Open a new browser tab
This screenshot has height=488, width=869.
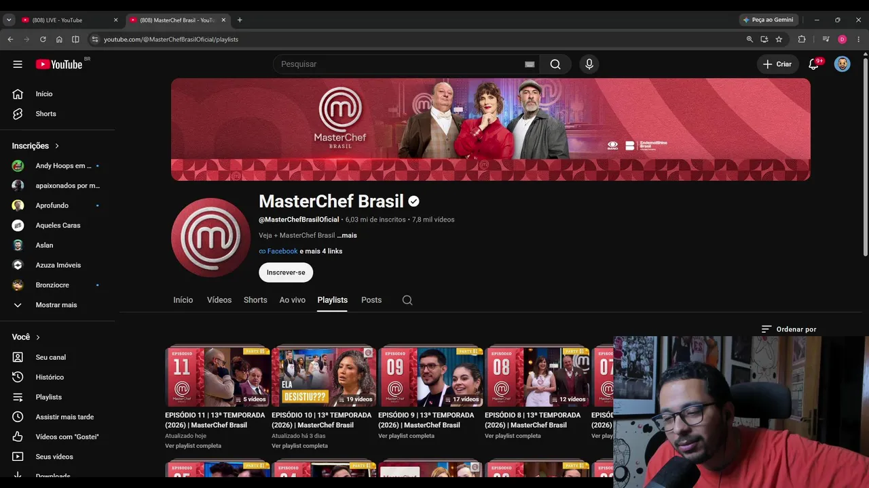coord(240,20)
